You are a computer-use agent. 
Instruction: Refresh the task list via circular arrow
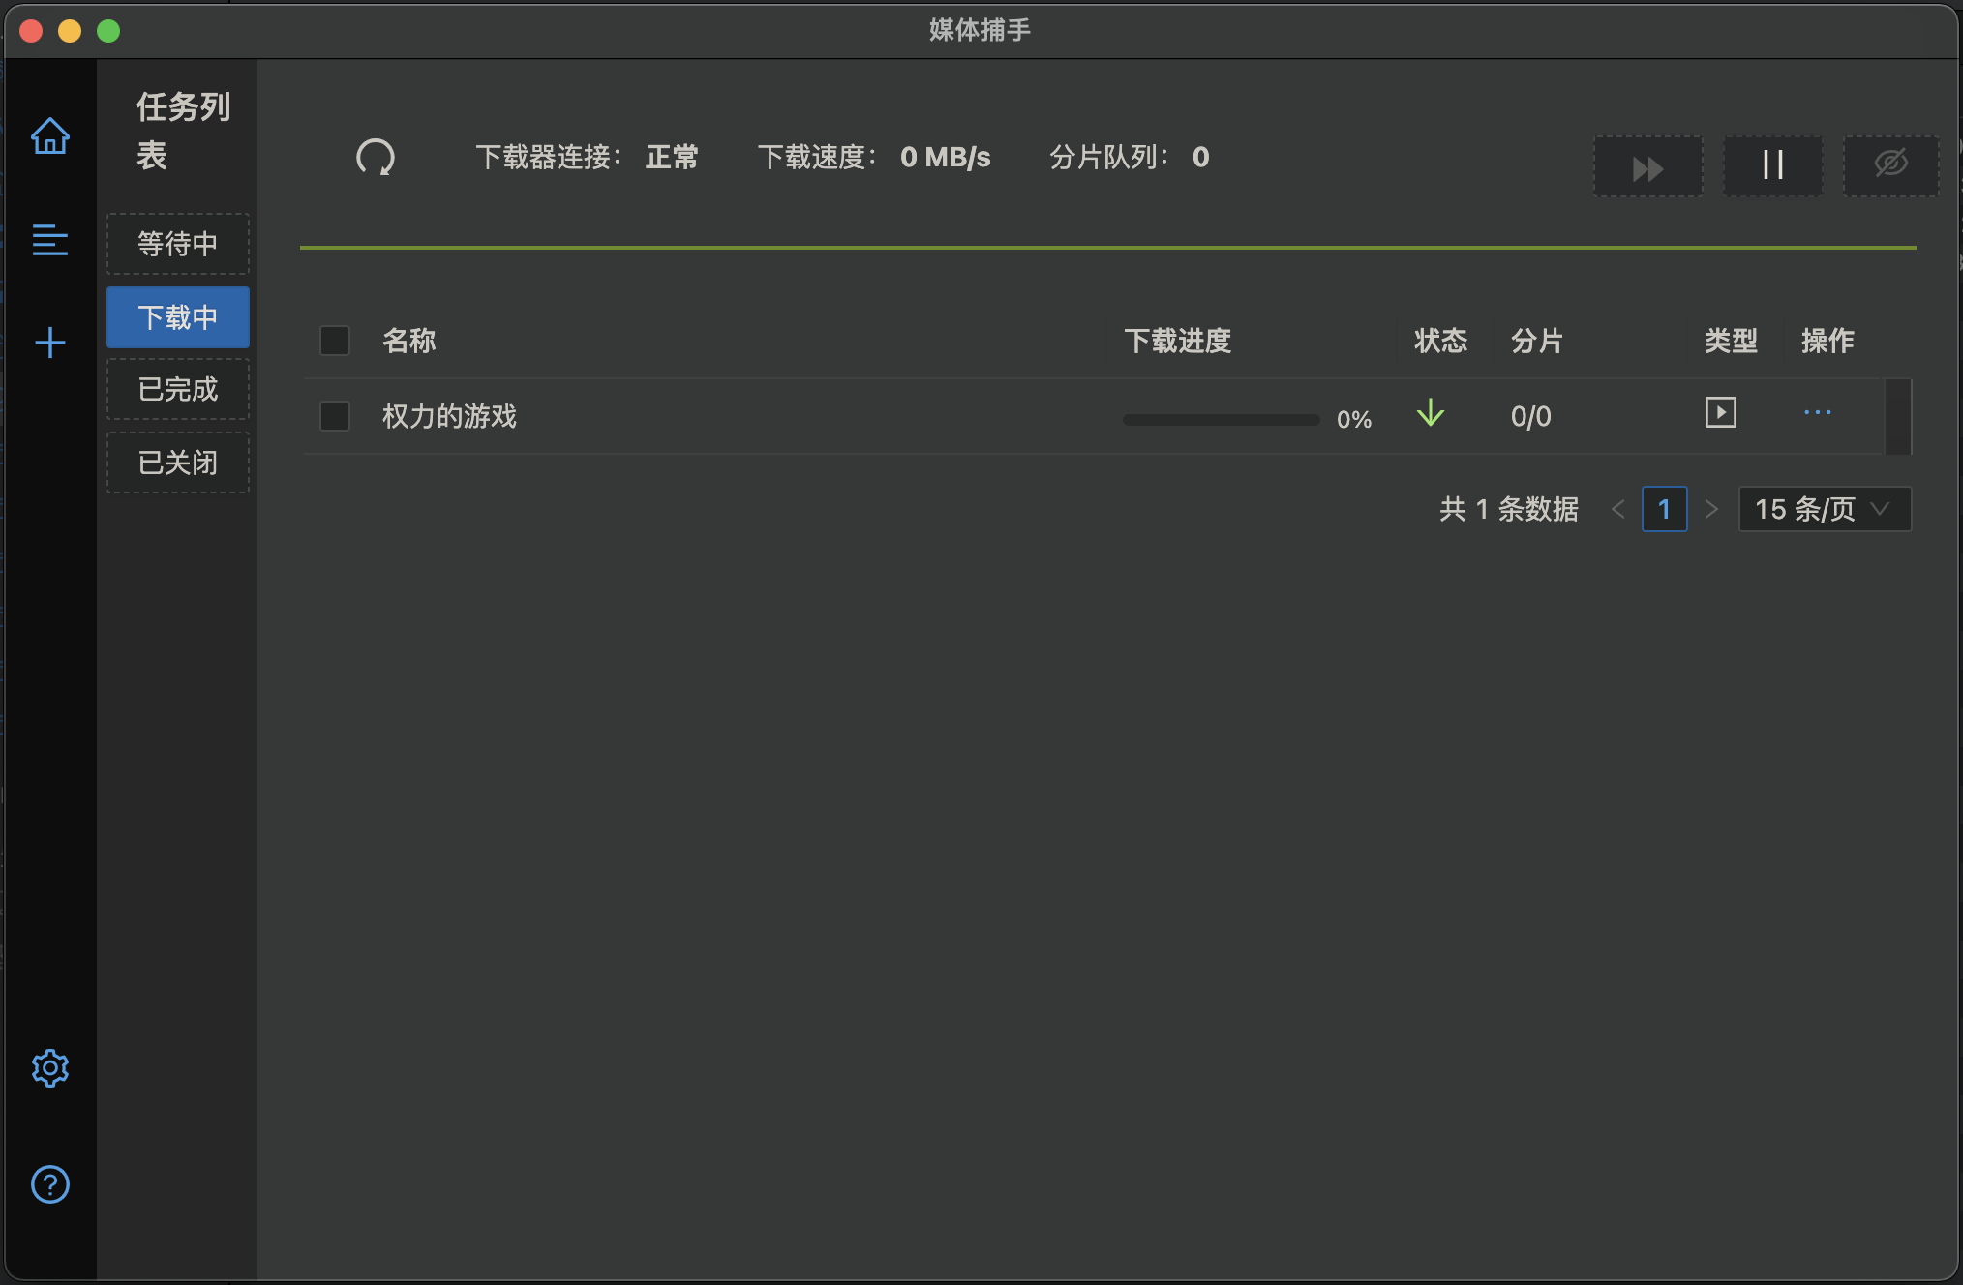tap(376, 157)
